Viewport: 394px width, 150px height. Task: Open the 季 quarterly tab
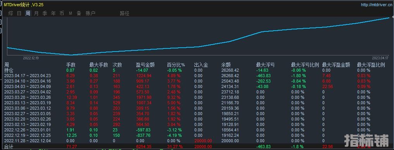click(x=45, y=13)
